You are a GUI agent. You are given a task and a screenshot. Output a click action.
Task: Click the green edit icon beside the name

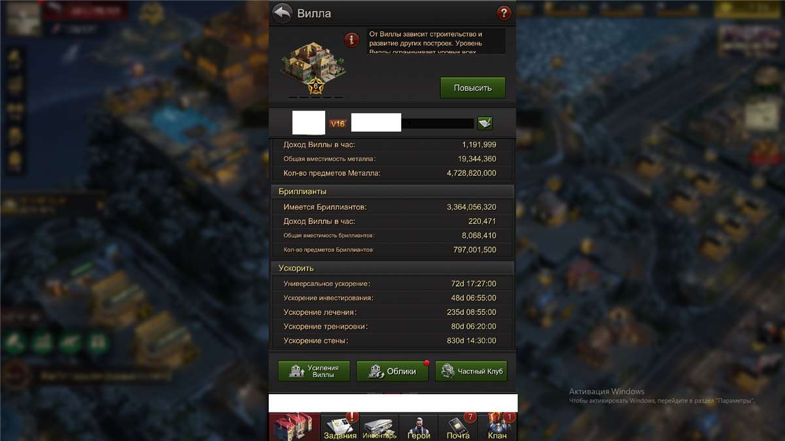(x=485, y=123)
